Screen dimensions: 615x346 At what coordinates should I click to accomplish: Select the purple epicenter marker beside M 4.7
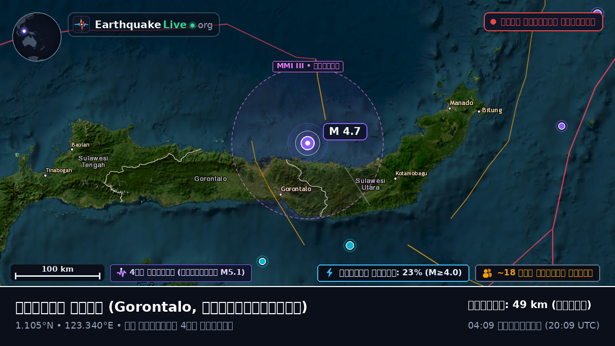(307, 143)
